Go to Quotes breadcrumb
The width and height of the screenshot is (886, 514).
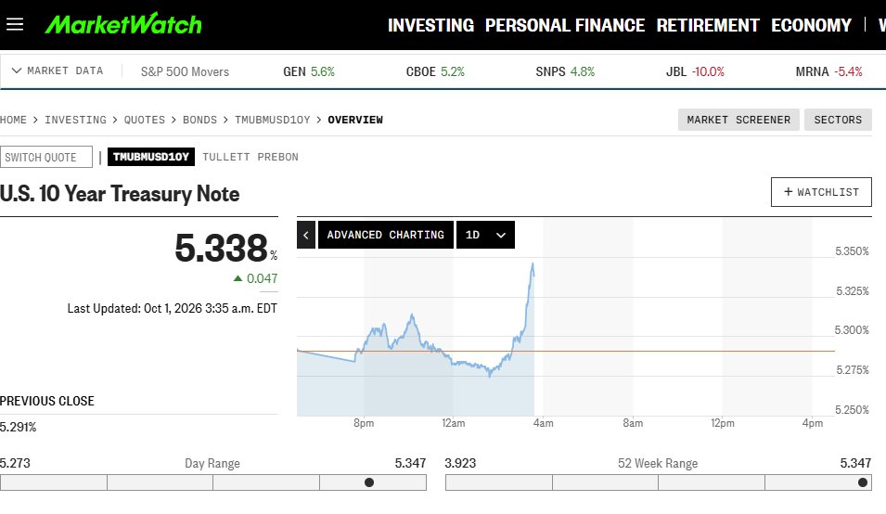(x=145, y=120)
